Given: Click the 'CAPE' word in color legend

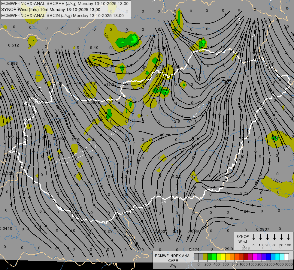Looking at the screenshot, I should (x=173, y=260).
